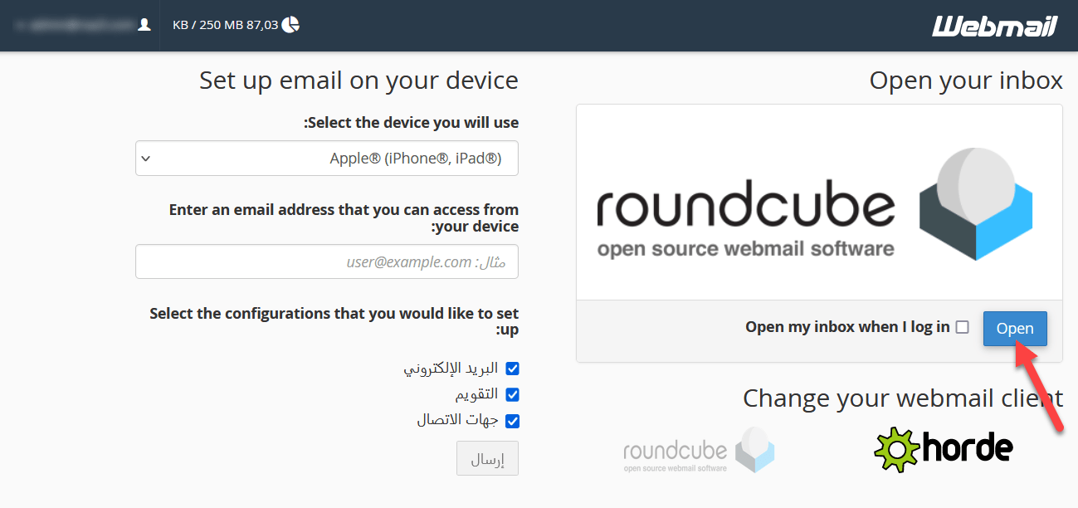Image resolution: width=1078 pixels, height=508 pixels.
Task: Uncheck the التقويم checkbox
Action: coord(512,394)
